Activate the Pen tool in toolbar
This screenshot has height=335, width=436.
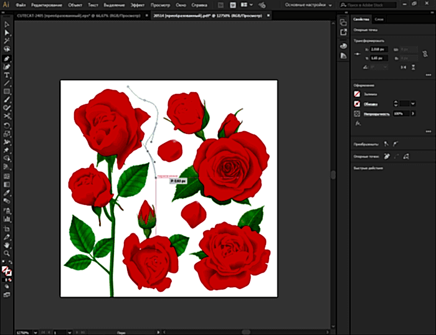(7, 58)
